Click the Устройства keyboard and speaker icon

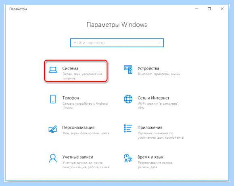click(x=128, y=70)
